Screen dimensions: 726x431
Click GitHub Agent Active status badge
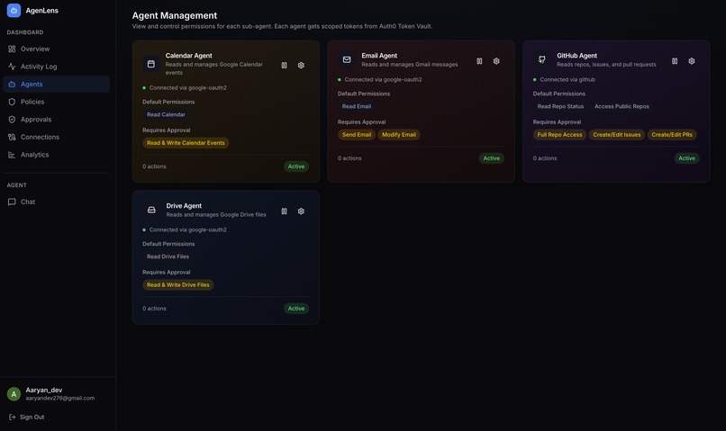point(686,158)
